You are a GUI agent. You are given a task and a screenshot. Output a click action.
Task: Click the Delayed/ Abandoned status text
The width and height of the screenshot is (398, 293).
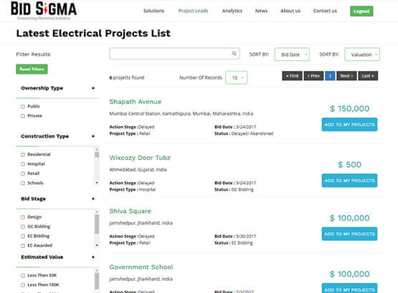[x=252, y=133]
